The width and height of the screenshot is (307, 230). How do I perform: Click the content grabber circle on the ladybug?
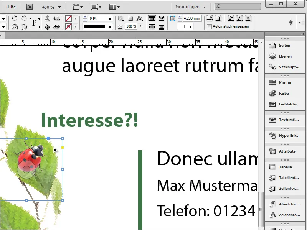26,169
